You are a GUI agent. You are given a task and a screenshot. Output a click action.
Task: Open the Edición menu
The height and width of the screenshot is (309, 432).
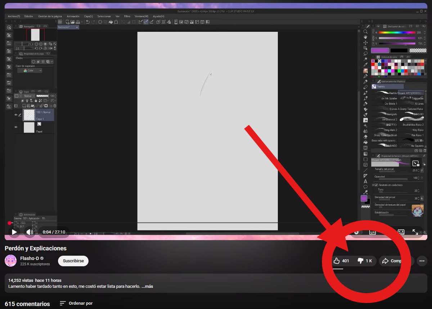[x=29, y=16]
